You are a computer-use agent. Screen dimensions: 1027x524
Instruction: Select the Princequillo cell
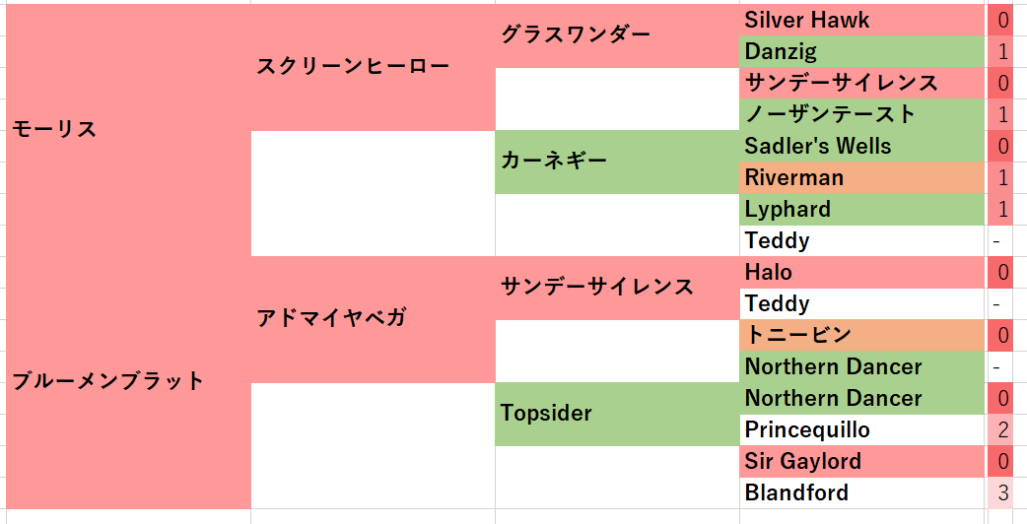862,429
